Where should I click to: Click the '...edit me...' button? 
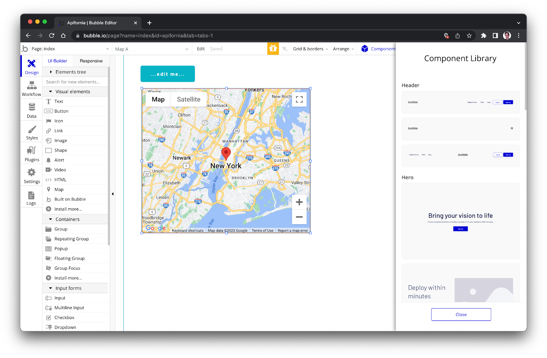168,74
